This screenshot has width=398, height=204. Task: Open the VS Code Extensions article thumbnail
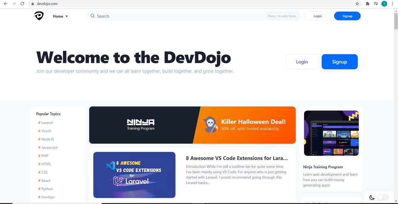[134, 175]
